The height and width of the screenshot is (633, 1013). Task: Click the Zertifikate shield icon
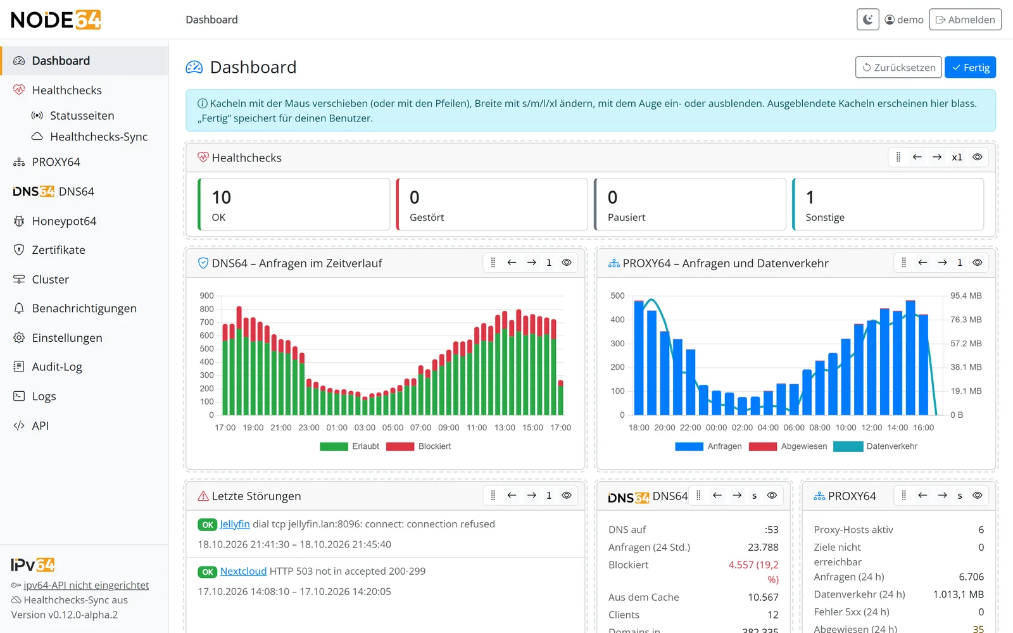pos(19,250)
